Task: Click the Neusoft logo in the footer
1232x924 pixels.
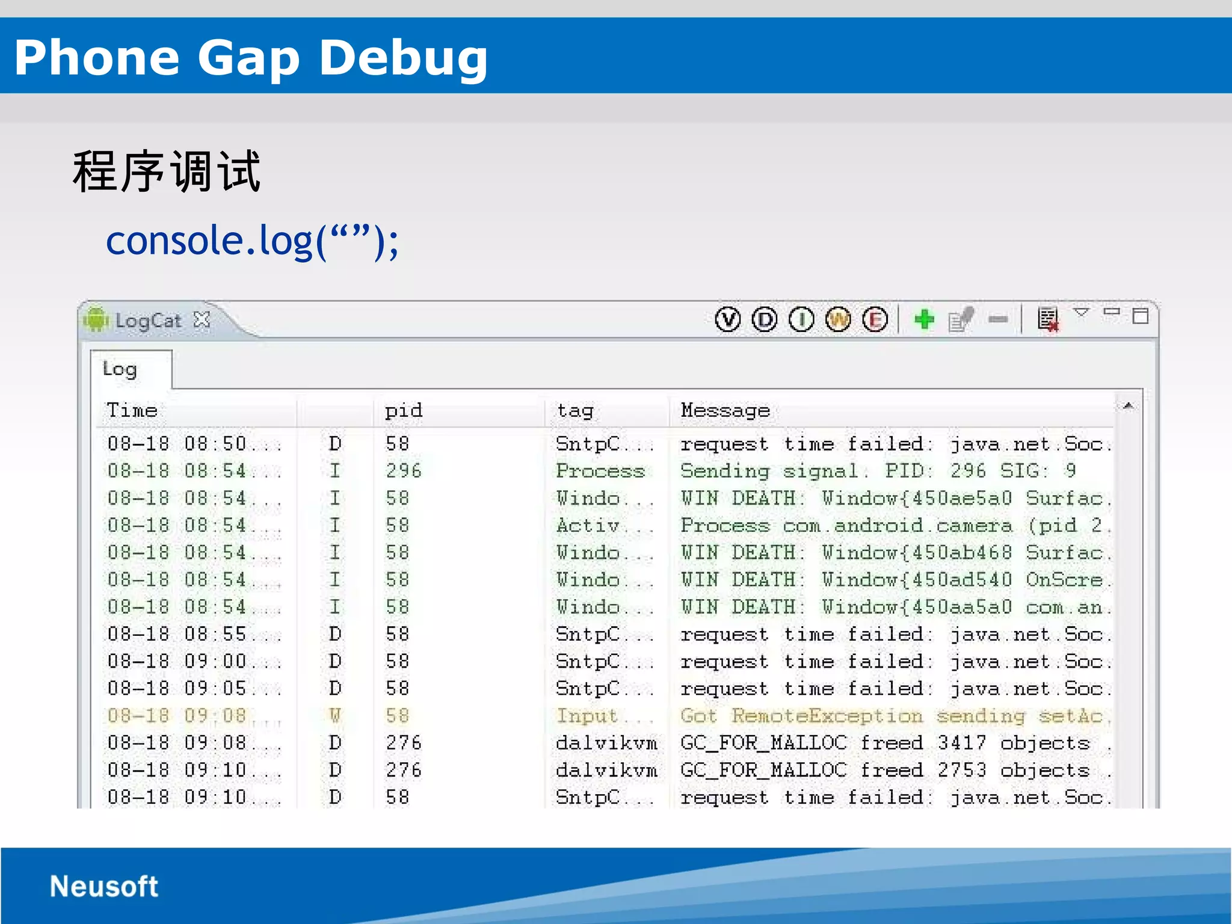Action: [104, 886]
